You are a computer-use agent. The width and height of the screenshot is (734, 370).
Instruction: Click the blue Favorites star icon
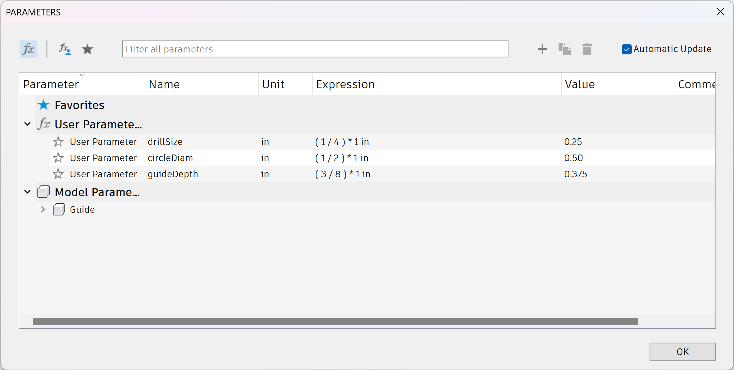point(44,105)
